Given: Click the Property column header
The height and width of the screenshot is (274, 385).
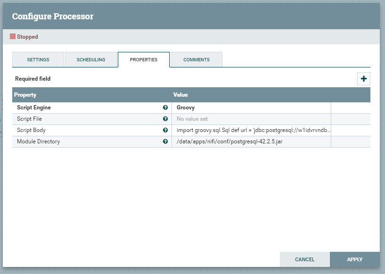Looking at the screenshot, I should pos(25,95).
